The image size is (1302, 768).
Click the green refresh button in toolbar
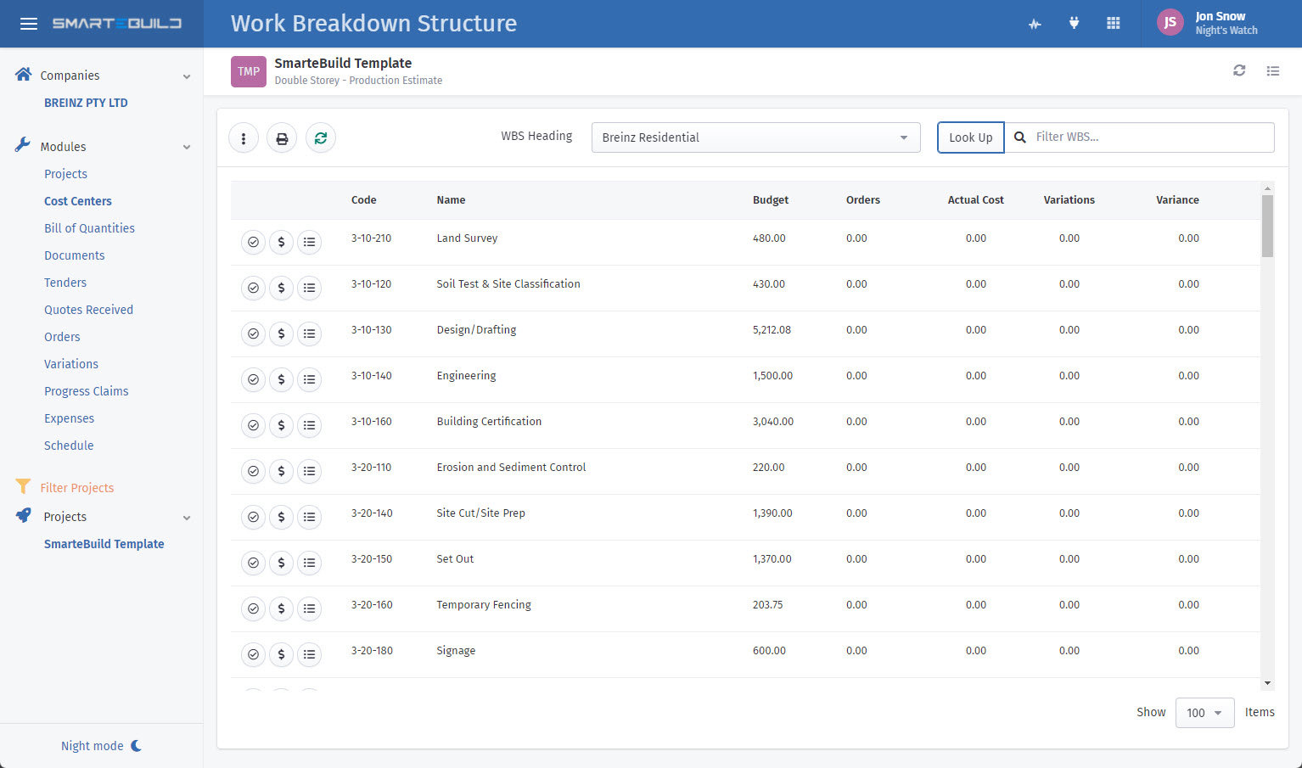[x=321, y=138]
